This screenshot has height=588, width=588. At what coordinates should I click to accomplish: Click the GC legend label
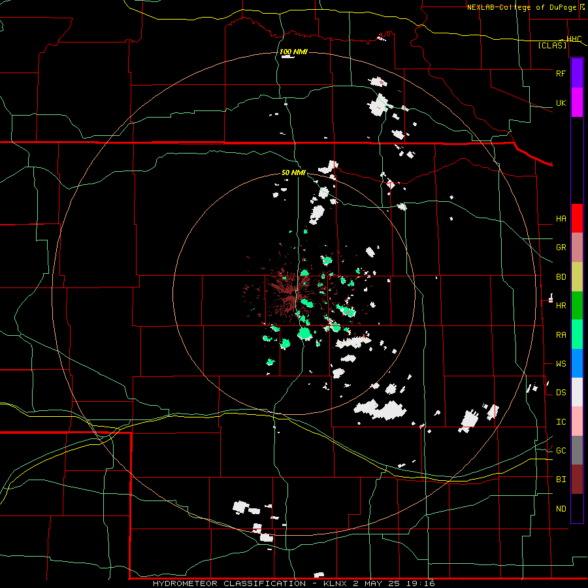tap(561, 451)
